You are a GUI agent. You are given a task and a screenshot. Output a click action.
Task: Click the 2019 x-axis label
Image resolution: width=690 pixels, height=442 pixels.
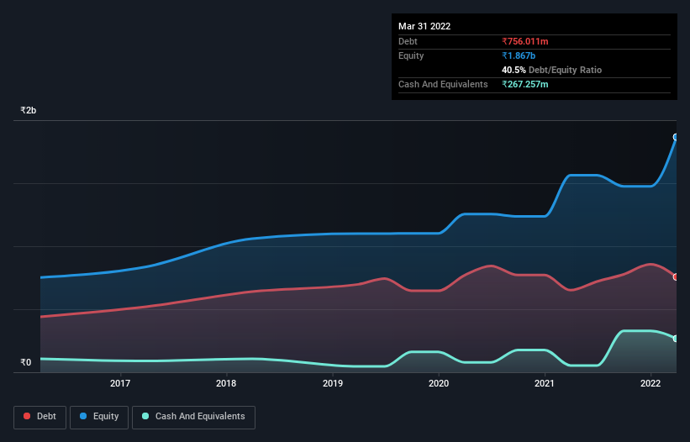tap(333, 383)
